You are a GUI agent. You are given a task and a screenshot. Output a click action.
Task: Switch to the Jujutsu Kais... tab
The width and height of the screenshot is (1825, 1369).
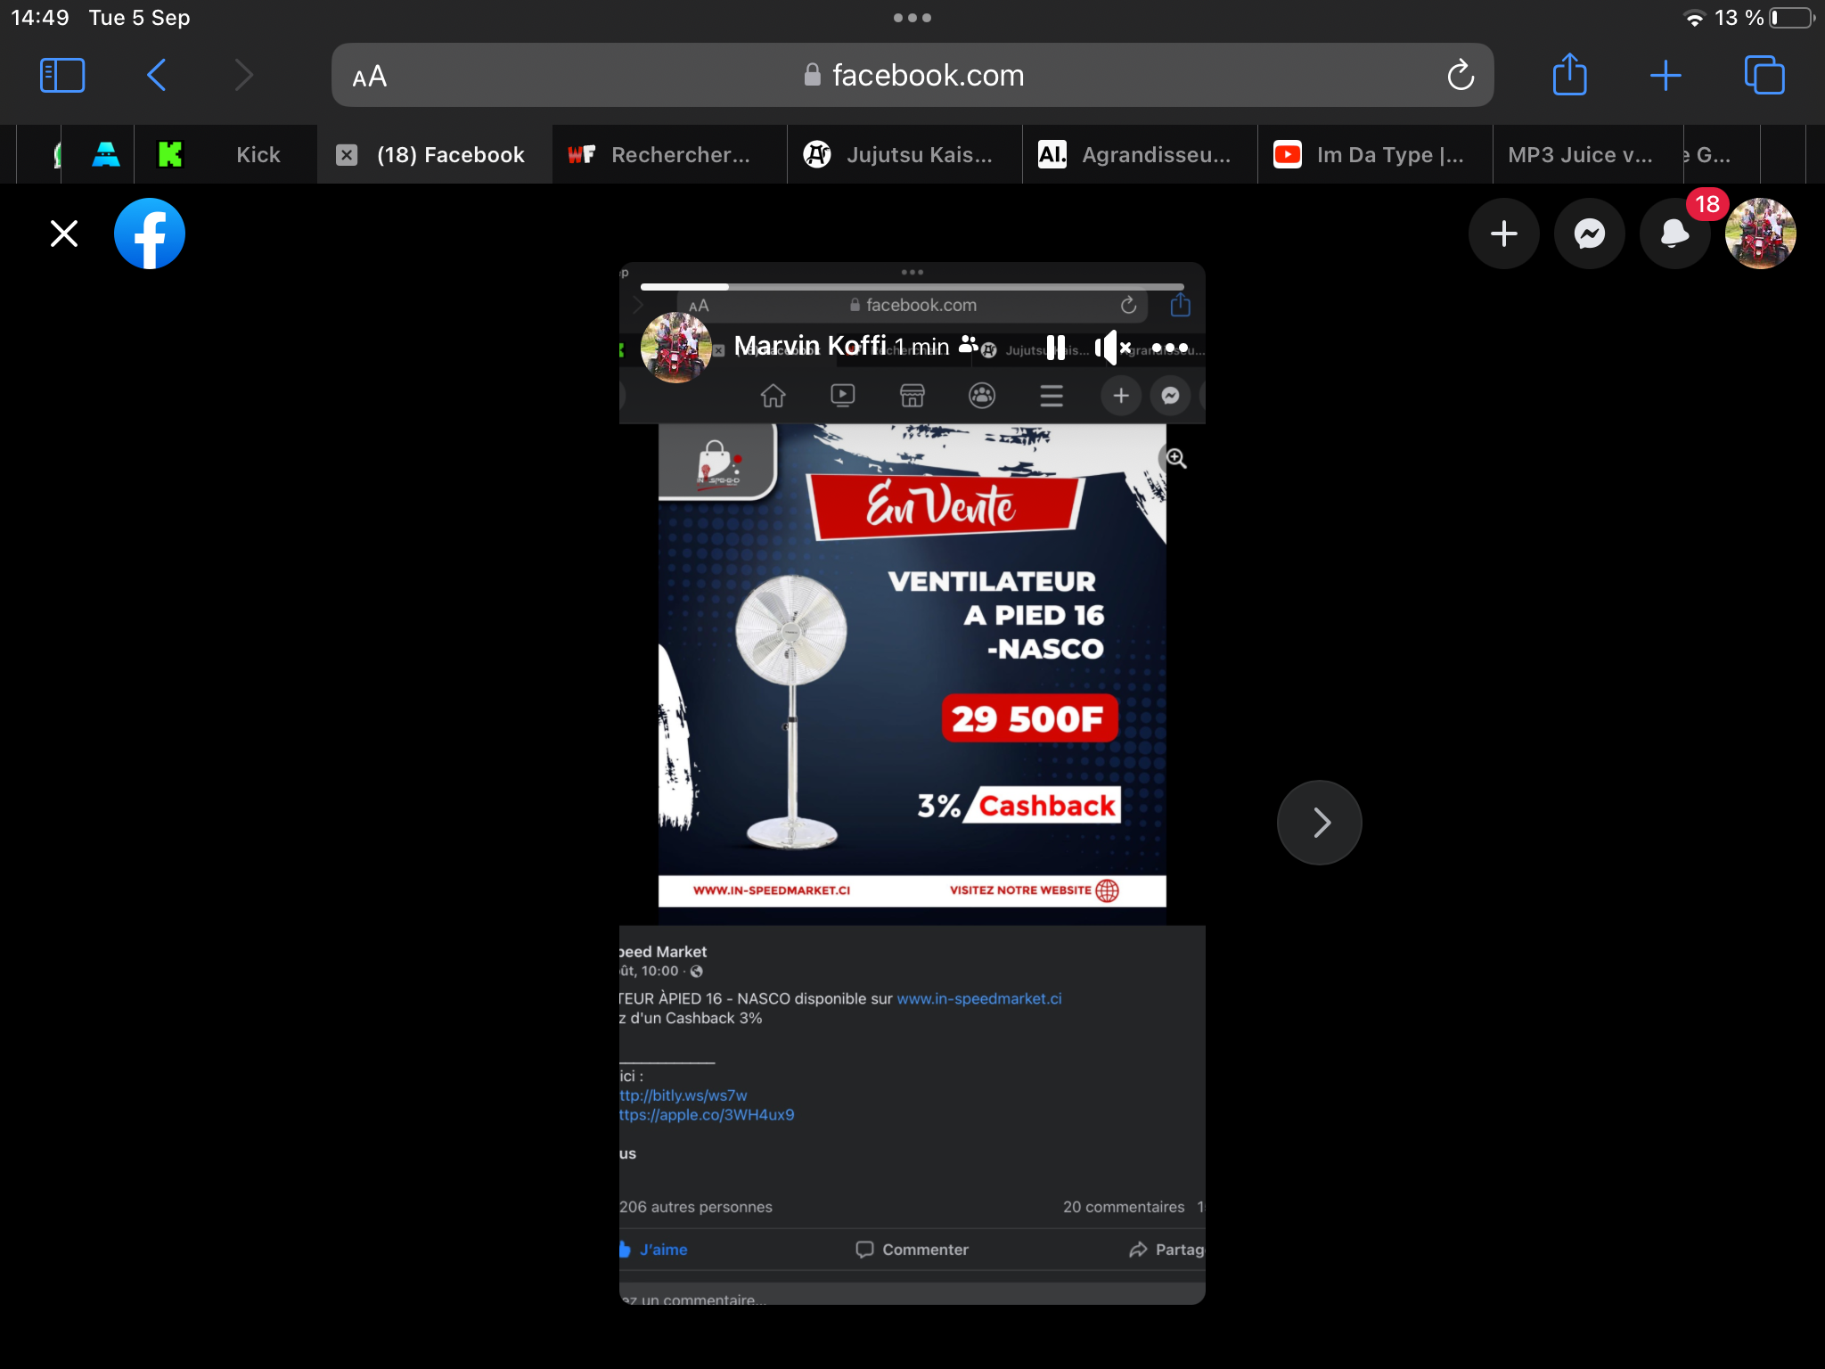pos(904,155)
